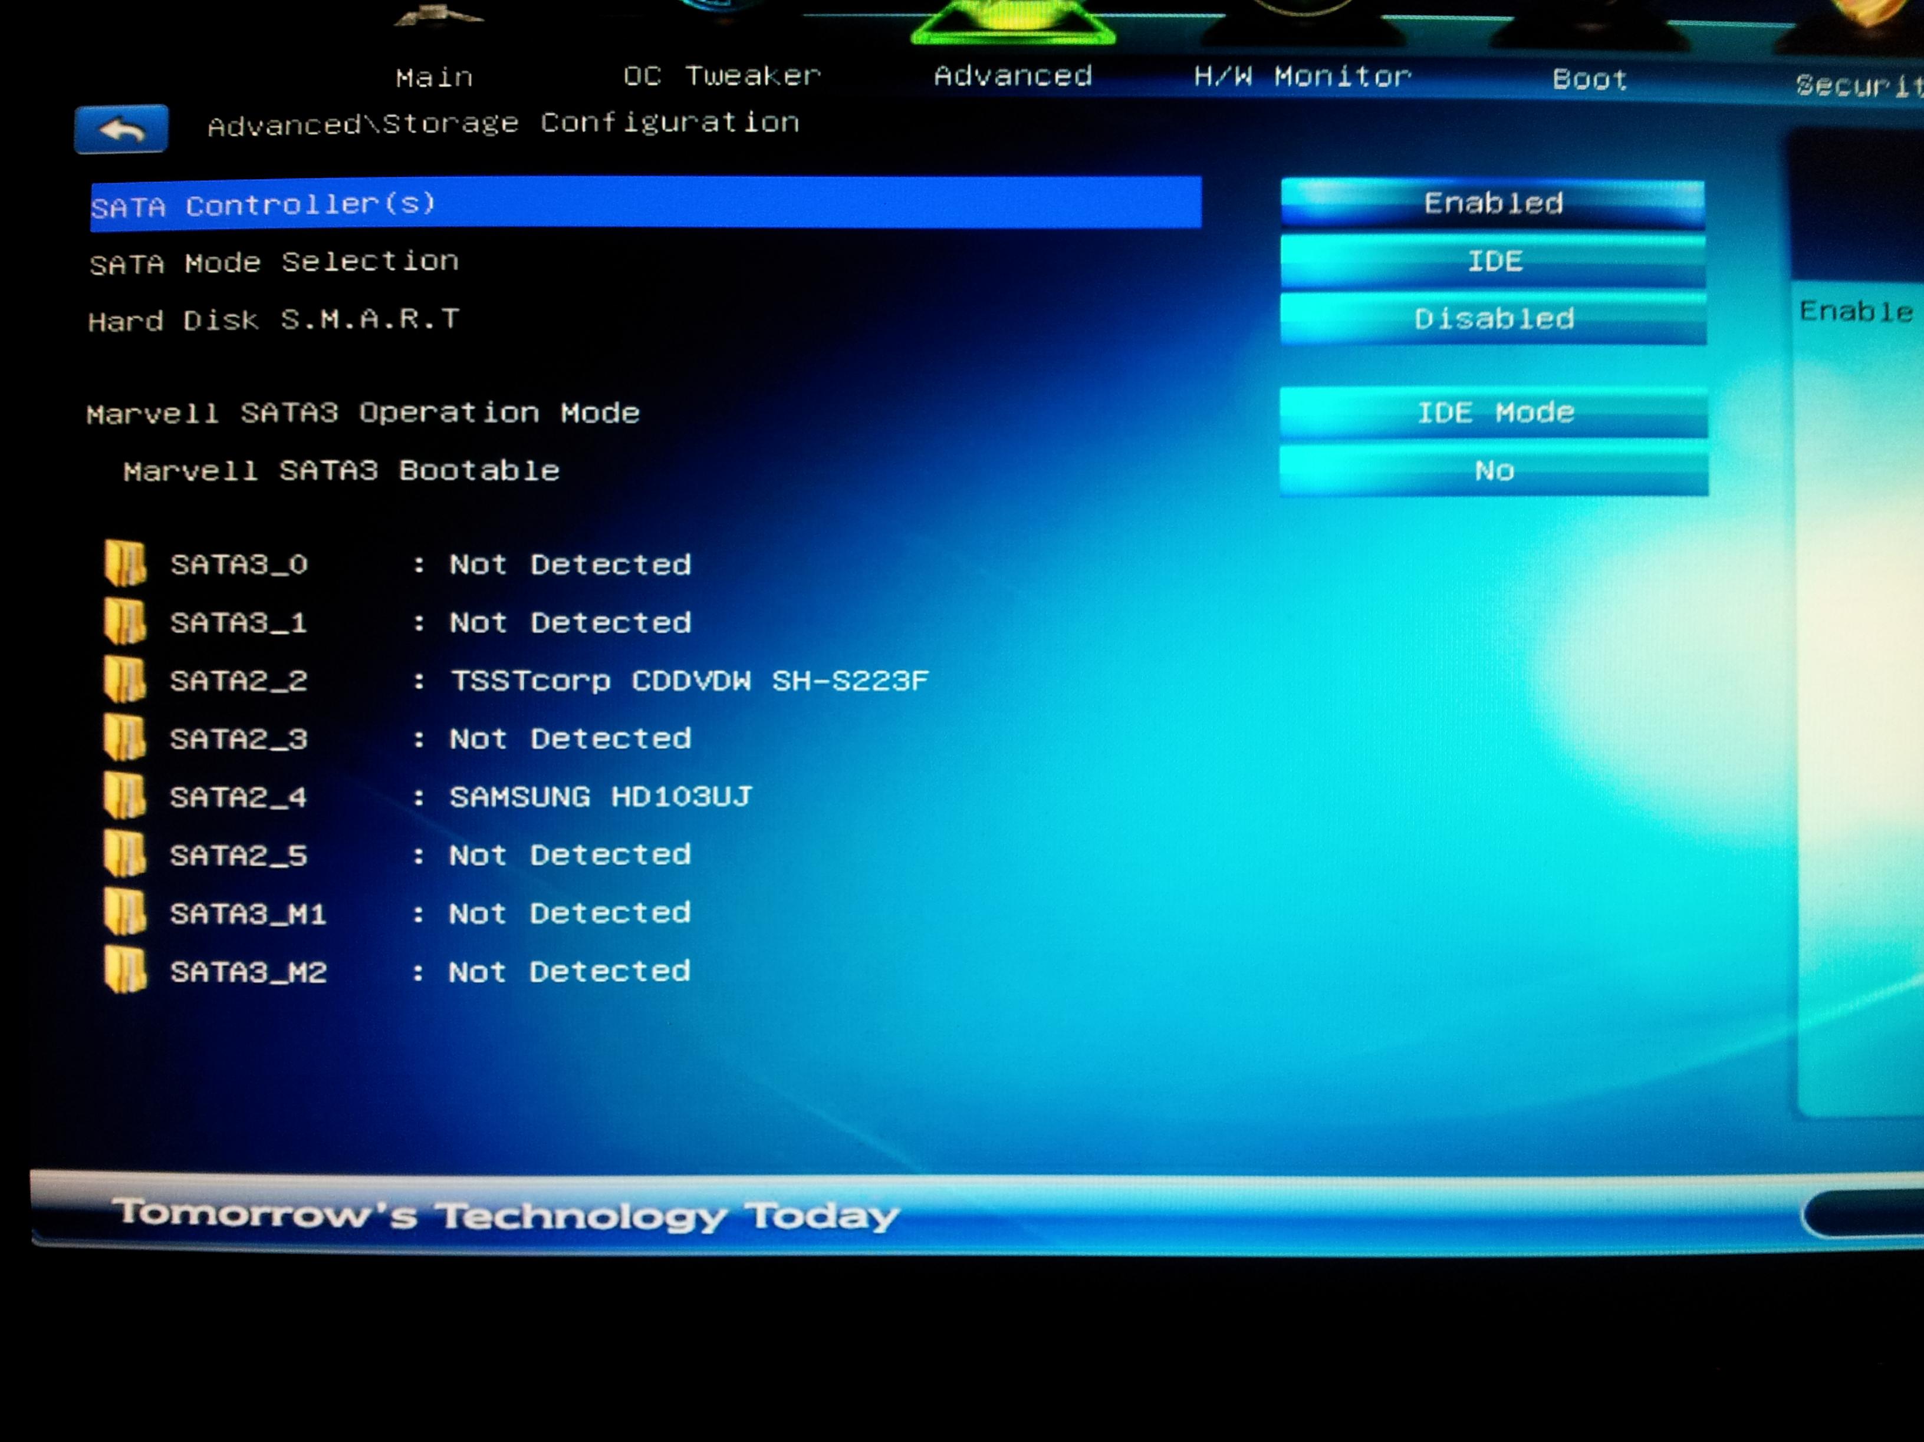Viewport: 1924px width, 1442px height.
Task: Click folder icon beside SATA2_2 drive
Action: click(x=124, y=679)
